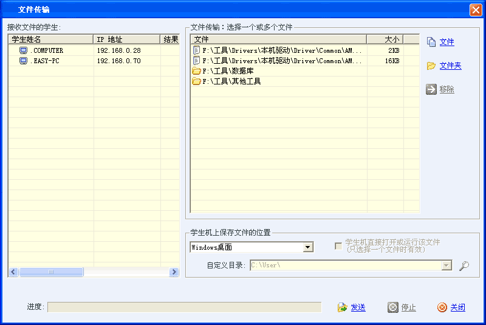Select the .COMPUTER student computer icon
Viewport: 486px width, 325px height.
tap(24, 50)
